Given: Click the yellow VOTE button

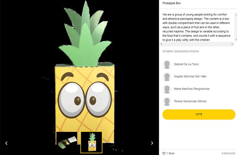Looking at the screenshot, I should coord(199,114).
